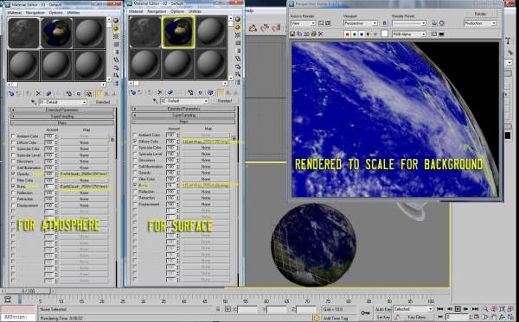Viewport: 519px width, 322px height.
Task: Toggle Show Map in Viewport in Material Editor 01
Action: 89,94
